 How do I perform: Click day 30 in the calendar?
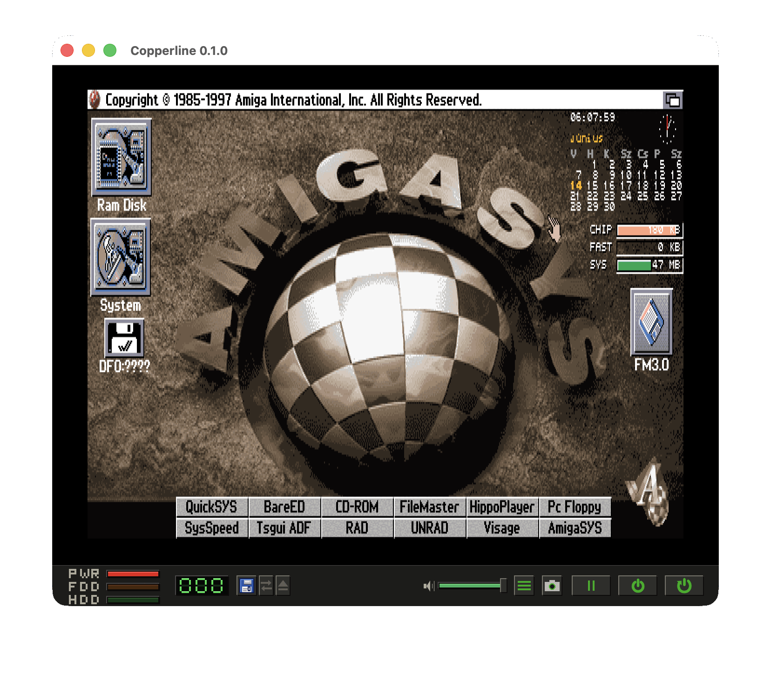(x=609, y=207)
